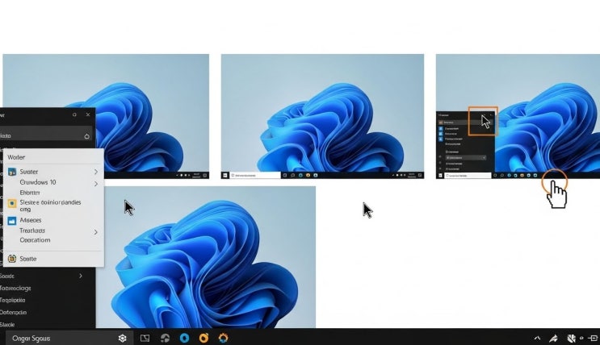
Task: Click the search box in middle thumbnail taskbar
Action: pos(255,175)
